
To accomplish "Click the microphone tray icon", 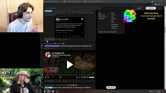I will 151,91.
